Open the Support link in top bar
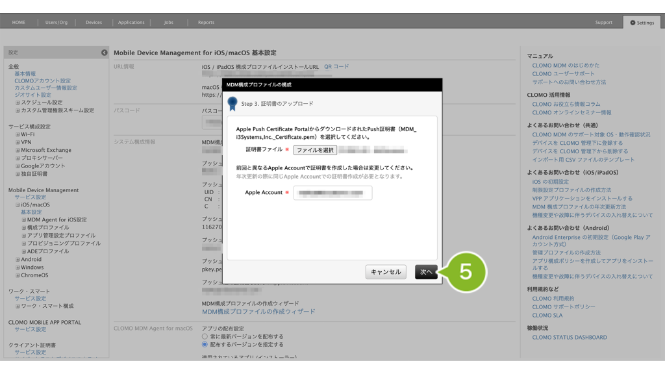This screenshot has width=665, height=374. click(603, 22)
